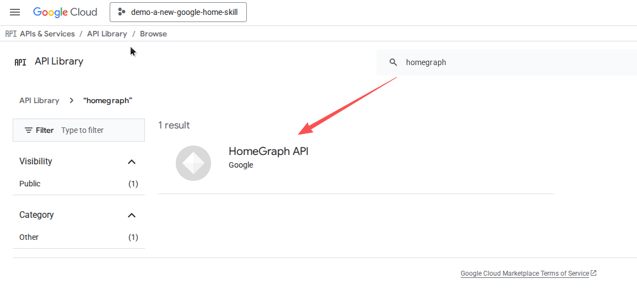
Task: Click the API icon beside APIs & Services
Action: (x=11, y=34)
